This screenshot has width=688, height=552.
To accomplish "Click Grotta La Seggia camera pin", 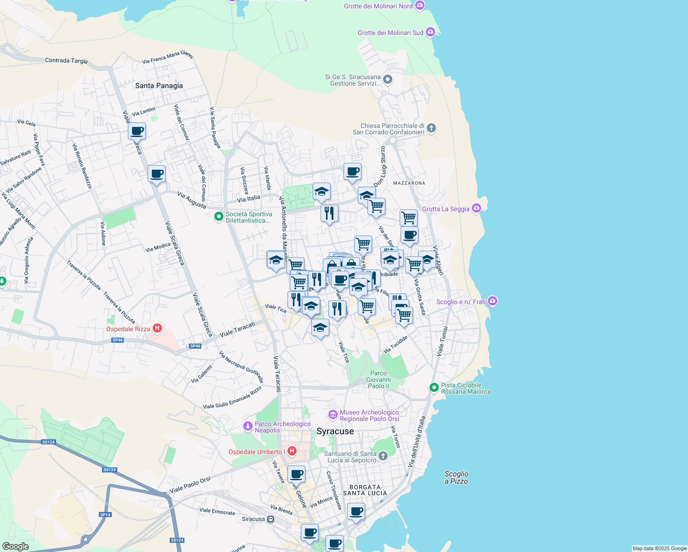I will pos(476,208).
